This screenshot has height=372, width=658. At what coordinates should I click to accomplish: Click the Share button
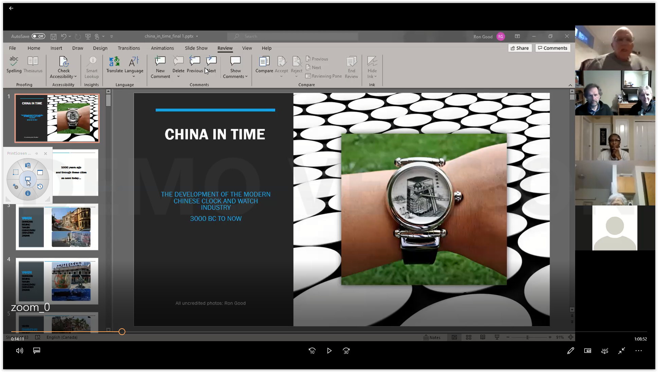519,48
